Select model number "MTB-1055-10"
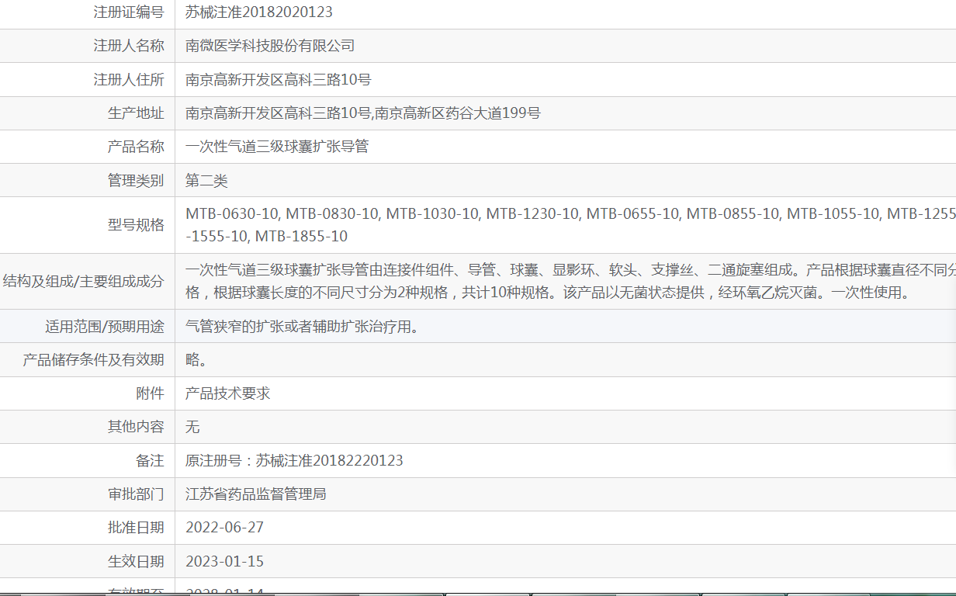 [834, 214]
